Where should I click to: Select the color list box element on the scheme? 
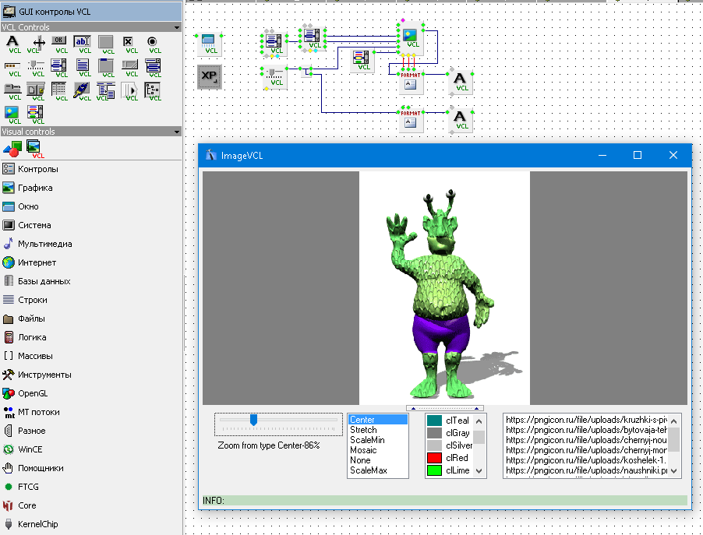[362, 61]
